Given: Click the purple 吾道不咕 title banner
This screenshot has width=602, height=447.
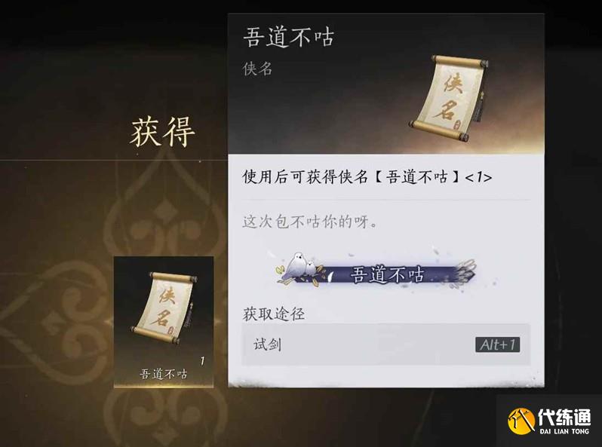Looking at the screenshot, I should pyautogui.click(x=376, y=273).
